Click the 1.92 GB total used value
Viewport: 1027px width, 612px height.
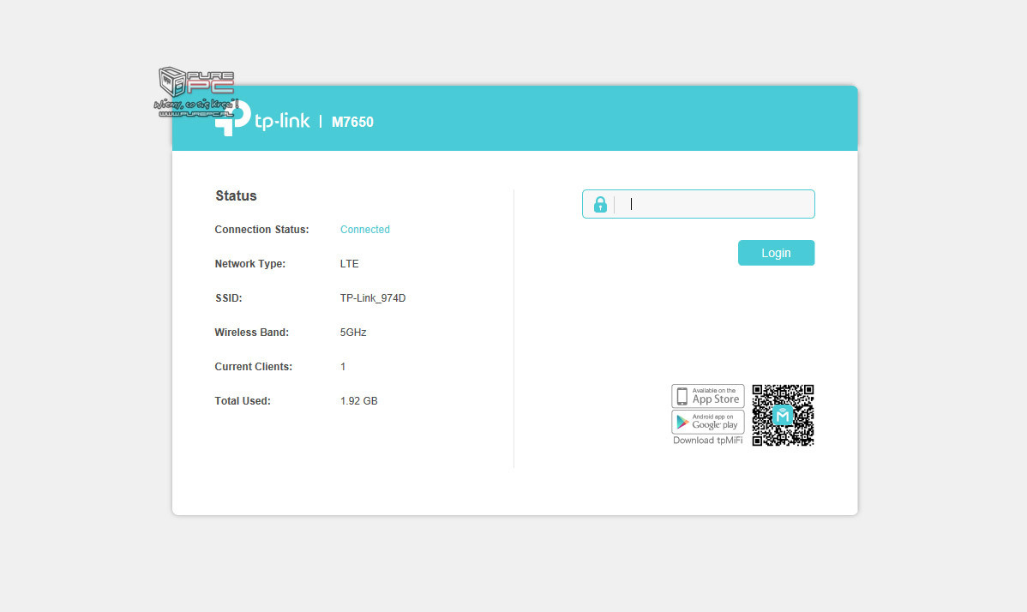tap(358, 401)
